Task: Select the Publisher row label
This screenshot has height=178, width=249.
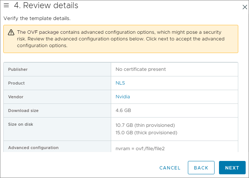Action: (18, 69)
